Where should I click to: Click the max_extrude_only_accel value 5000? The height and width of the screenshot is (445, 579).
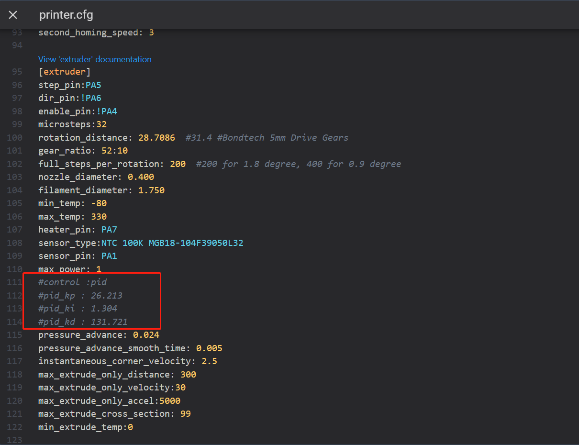click(170, 400)
